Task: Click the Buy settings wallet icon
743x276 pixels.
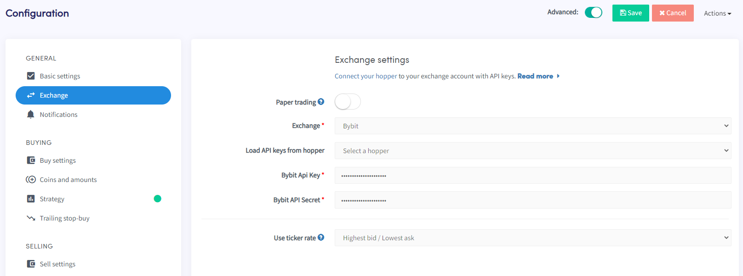Action: click(x=31, y=160)
